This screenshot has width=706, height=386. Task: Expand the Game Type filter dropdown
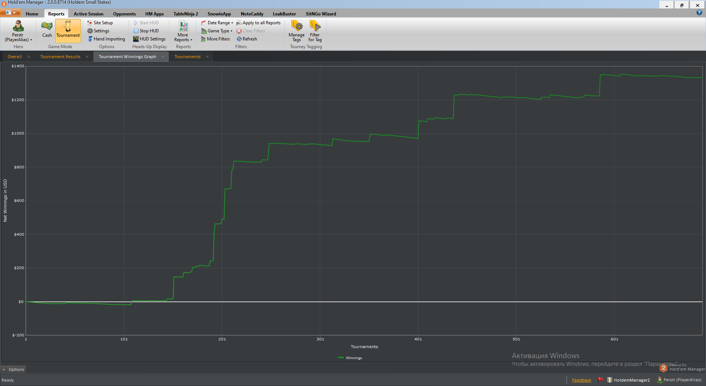217,31
